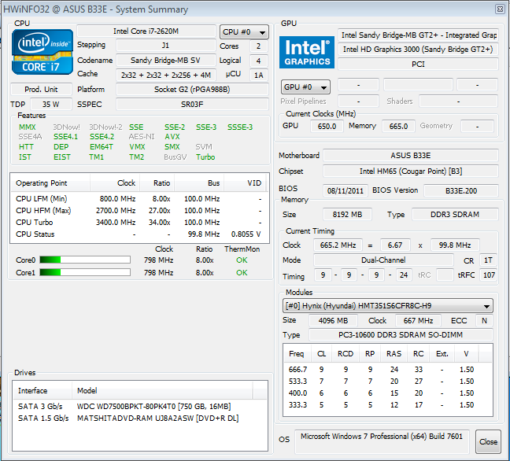Click the Intel Core i7 logo badge
The height and width of the screenshot is (461, 510).
(42, 52)
